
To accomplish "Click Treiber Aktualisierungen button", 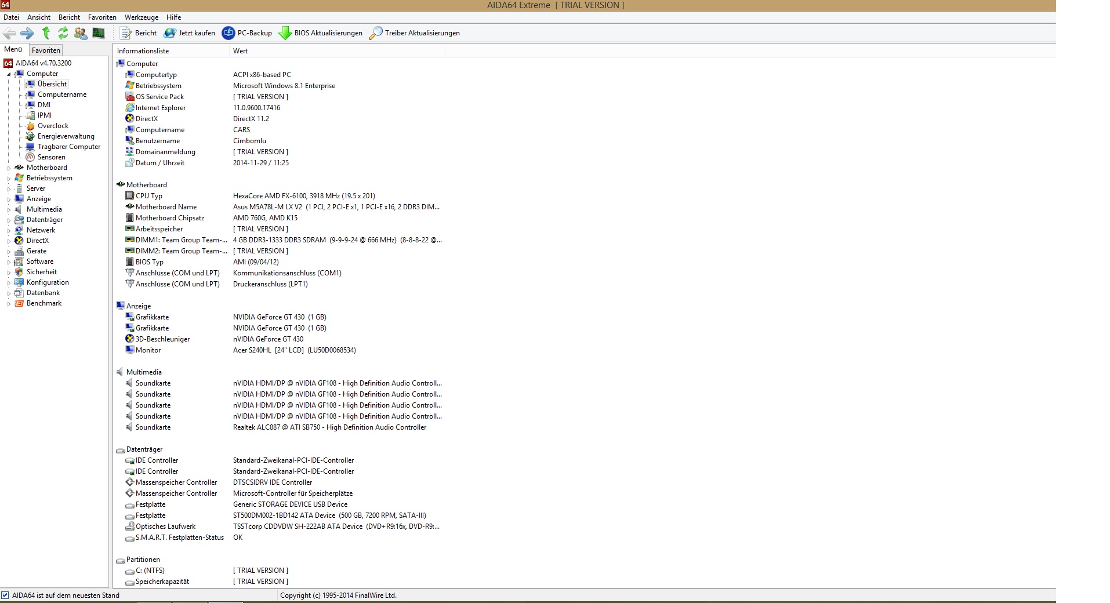I will point(415,33).
